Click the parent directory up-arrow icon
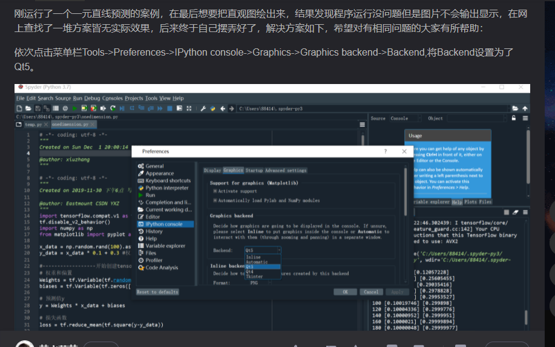The image size is (555, 347). pyautogui.click(x=525, y=108)
